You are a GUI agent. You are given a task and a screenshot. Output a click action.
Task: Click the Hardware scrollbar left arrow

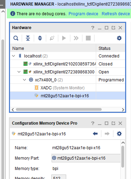[13, 109]
